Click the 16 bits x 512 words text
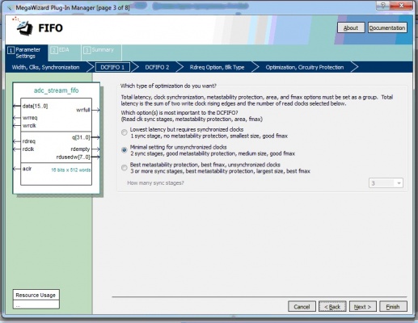 point(71,170)
